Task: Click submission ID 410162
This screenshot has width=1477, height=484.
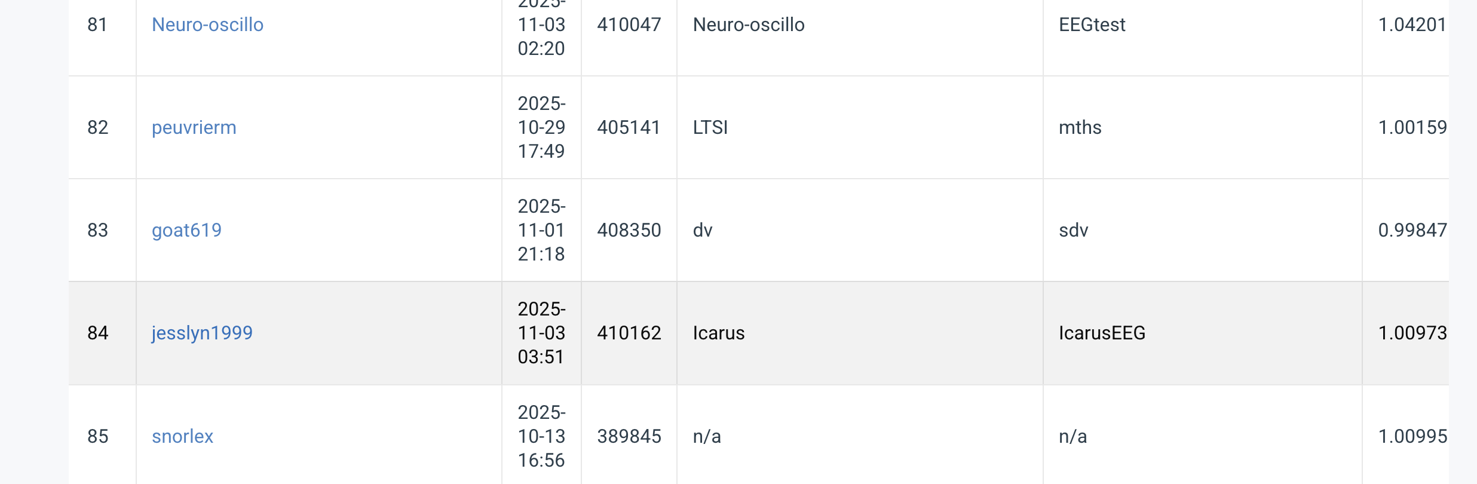Action: coord(629,333)
